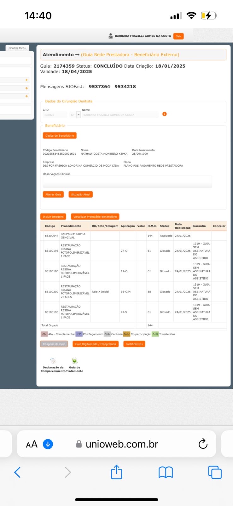Click Glosado status in the 16-O,M row
This screenshot has width=233, height=506.
(x=165, y=292)
